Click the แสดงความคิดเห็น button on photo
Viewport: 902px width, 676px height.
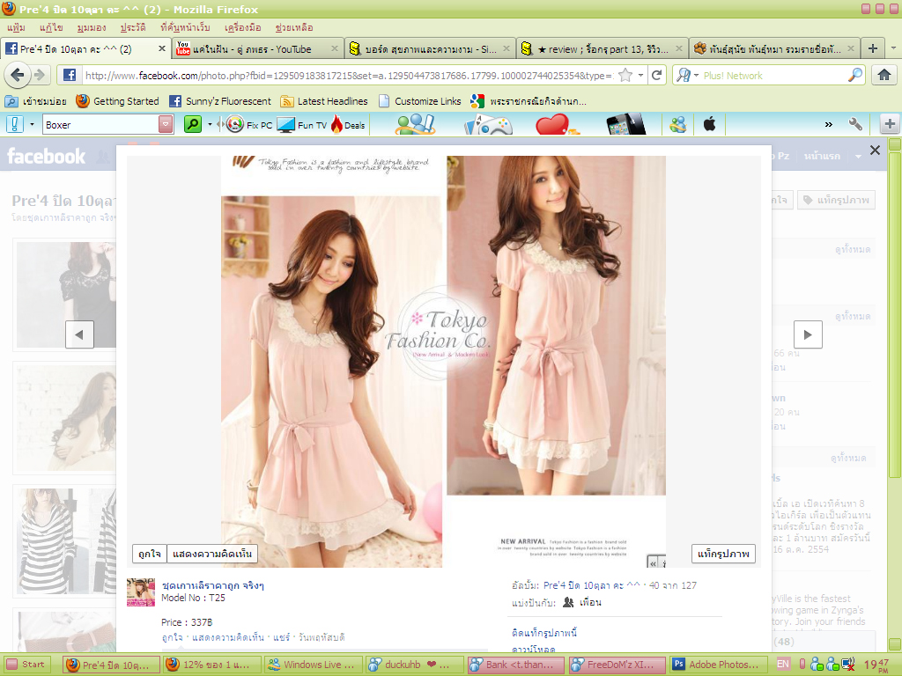(x=212, y=554)
